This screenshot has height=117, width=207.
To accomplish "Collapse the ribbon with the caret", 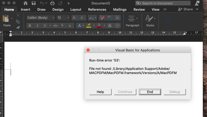I will (x=197, y=9).
